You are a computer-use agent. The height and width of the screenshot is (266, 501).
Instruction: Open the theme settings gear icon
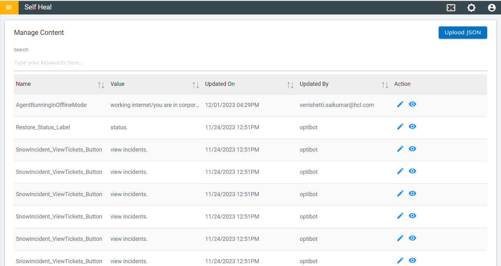471,8
